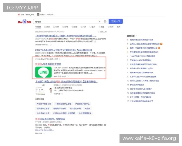
Task: Switch to the 文库 tab
Action: (83, 27)
